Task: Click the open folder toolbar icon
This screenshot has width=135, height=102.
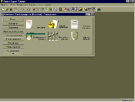Action: tap(7, 9)
